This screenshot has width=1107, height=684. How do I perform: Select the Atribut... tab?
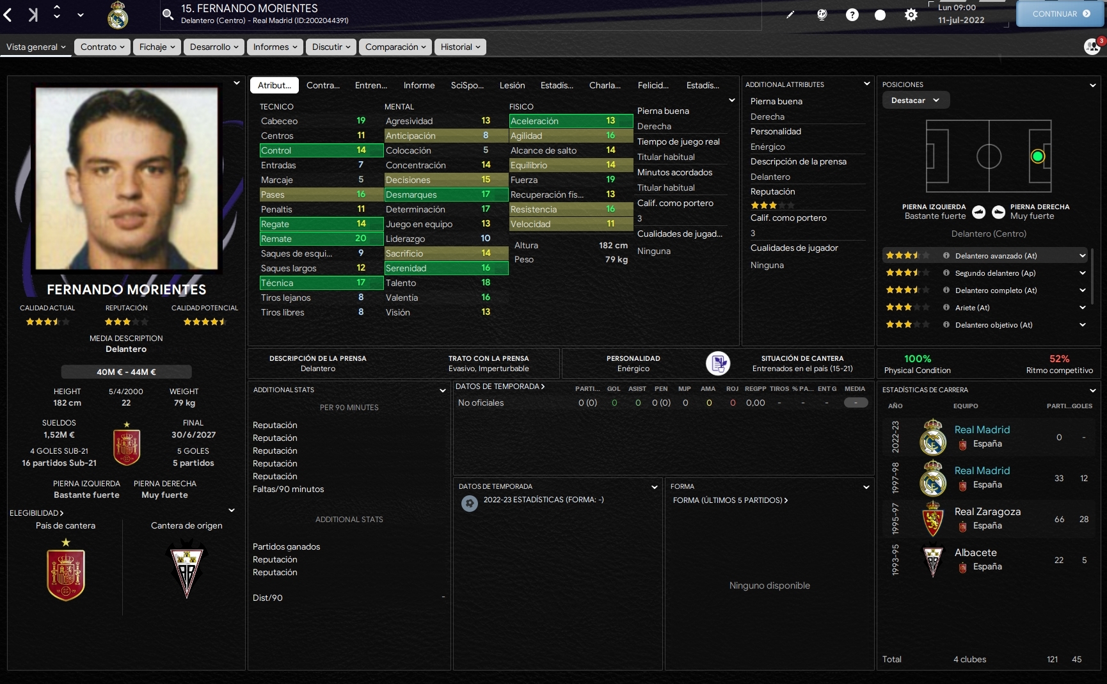[275, 86]
